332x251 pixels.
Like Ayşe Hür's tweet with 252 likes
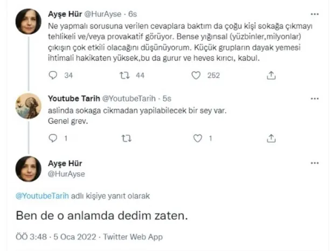[x=197, y=76]
